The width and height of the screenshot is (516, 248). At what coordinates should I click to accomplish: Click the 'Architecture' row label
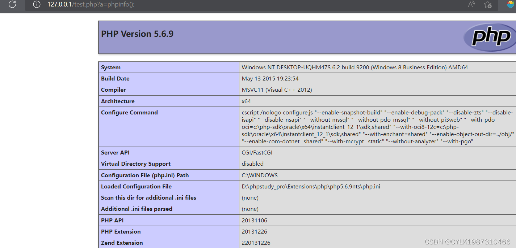point(118,101)
